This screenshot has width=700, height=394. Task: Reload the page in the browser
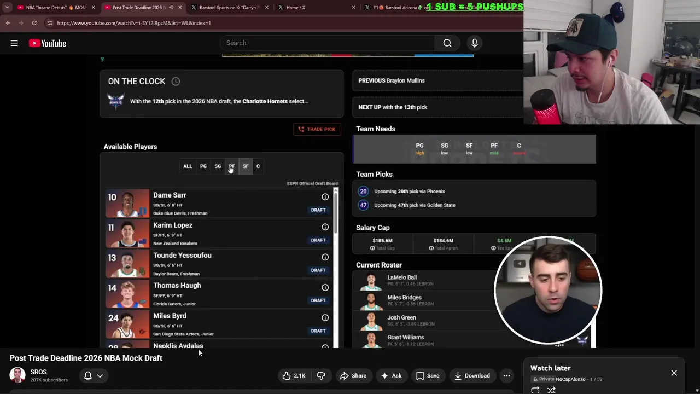tap(34, 23)
